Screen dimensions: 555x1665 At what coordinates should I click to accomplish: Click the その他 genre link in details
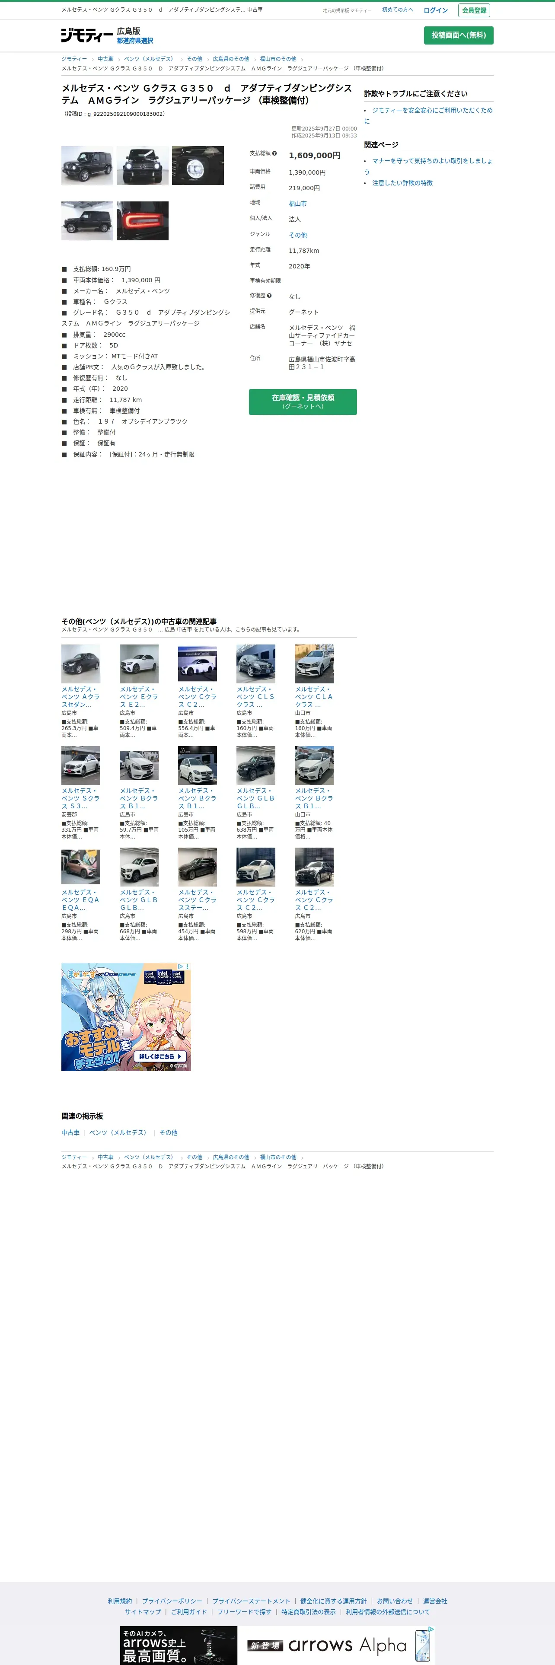pos(298,235)
